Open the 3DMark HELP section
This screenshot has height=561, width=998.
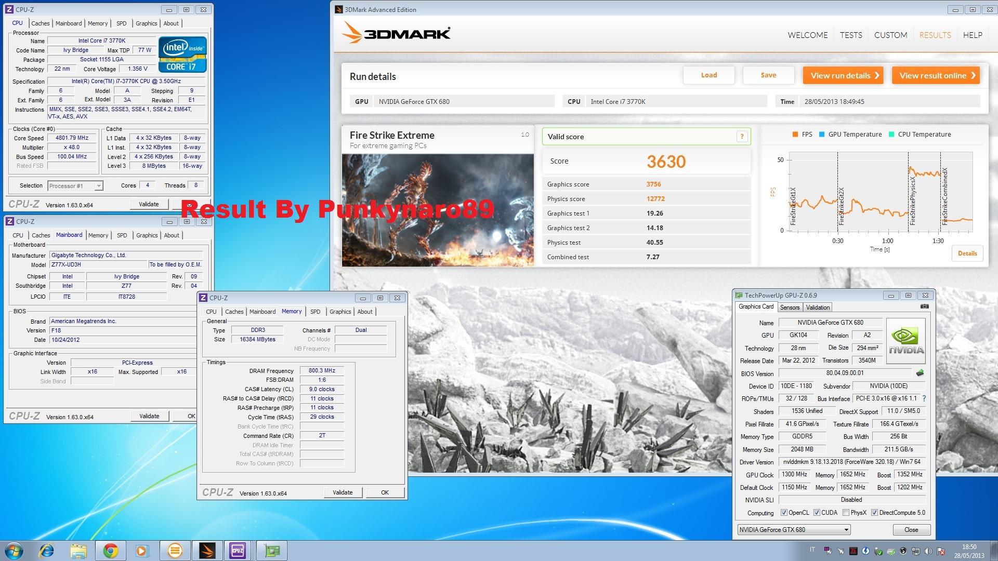pos(973,35)
